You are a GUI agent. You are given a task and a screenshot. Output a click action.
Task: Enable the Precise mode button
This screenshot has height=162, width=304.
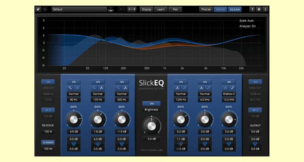pos(206,9)
